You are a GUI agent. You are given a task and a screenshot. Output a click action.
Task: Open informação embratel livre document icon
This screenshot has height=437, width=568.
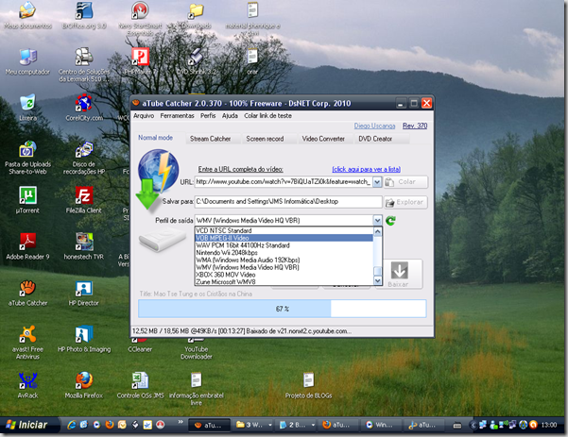(x=196, y=389)
